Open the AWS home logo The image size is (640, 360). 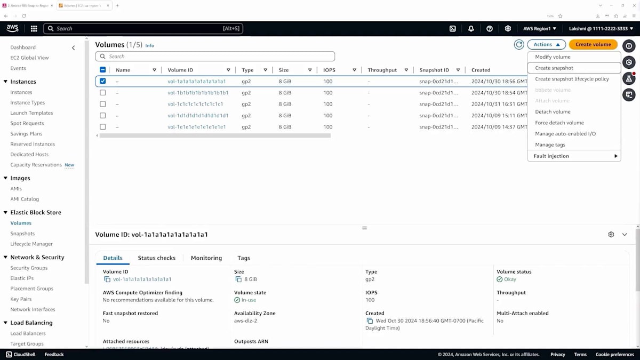(x=12, y=28)
